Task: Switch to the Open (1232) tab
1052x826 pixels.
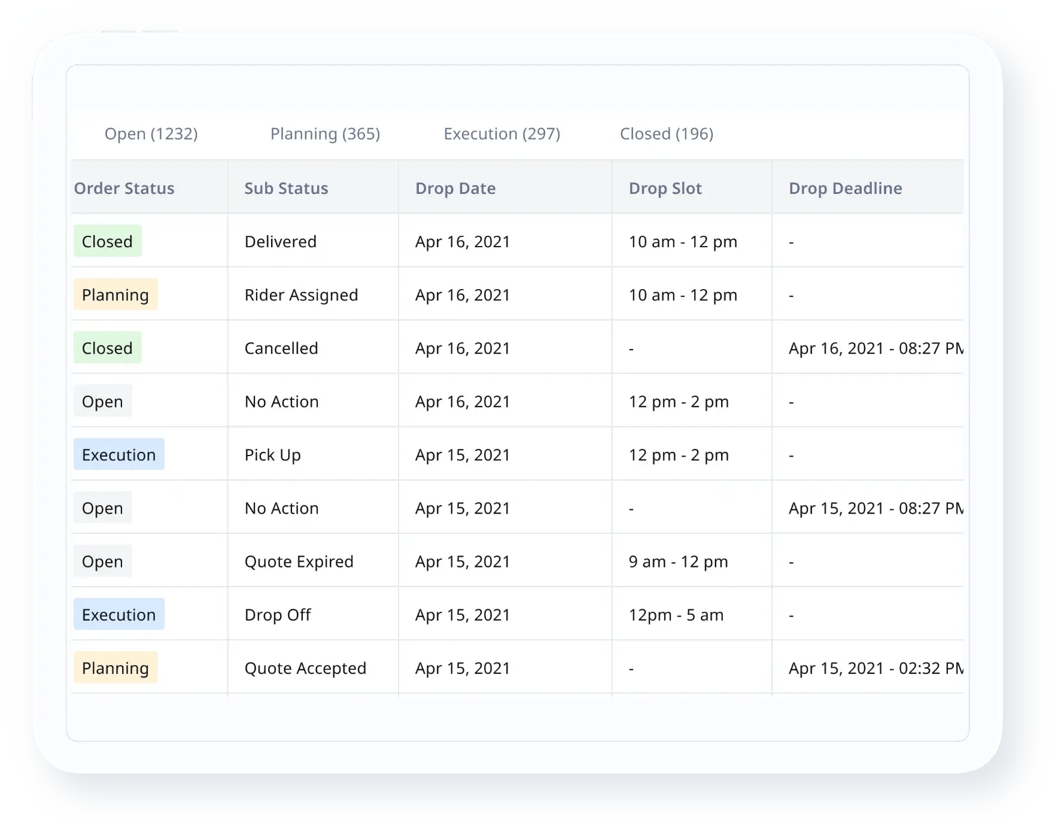Action: (x=151, y=133)
